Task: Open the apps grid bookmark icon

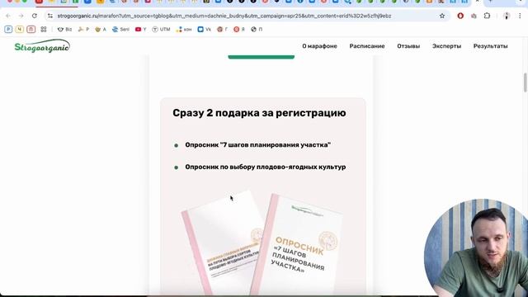Action: click(x=44, y=30)
